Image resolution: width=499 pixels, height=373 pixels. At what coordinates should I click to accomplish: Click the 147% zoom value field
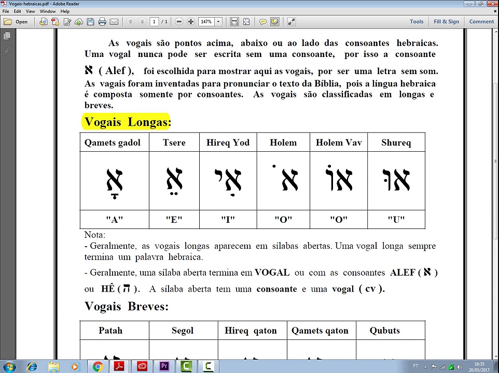pyautogui.click(x=206, y=22)
